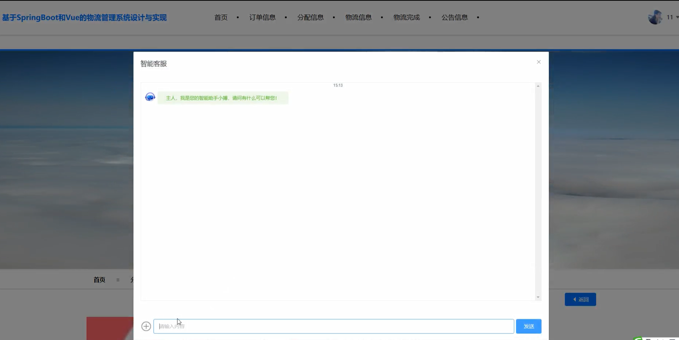
Task: Click the back arrow icon on 返回 button
Action: [x=574, y=299]
